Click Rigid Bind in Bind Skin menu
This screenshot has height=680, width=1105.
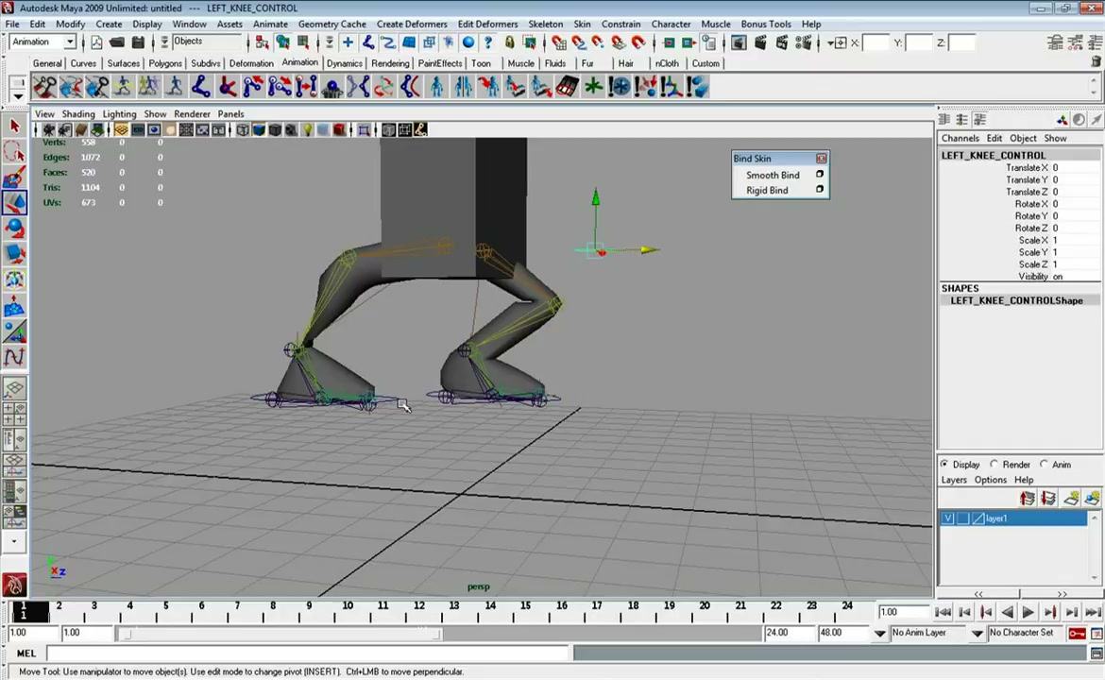point(767,190)
